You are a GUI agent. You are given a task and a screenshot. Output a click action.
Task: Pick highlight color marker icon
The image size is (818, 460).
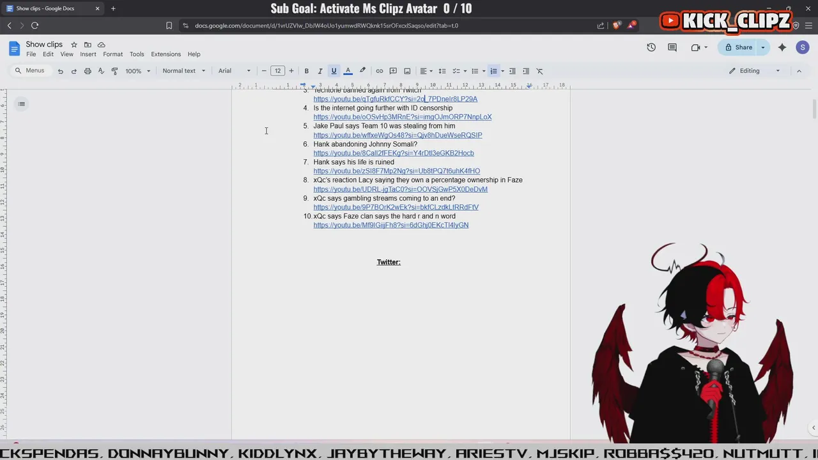[x=362, y=71]
